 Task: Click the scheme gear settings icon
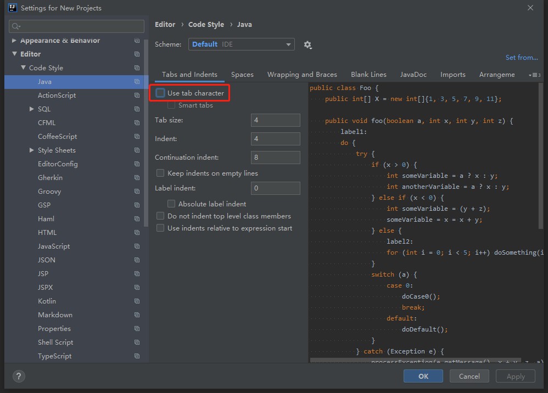coord(307,44)
